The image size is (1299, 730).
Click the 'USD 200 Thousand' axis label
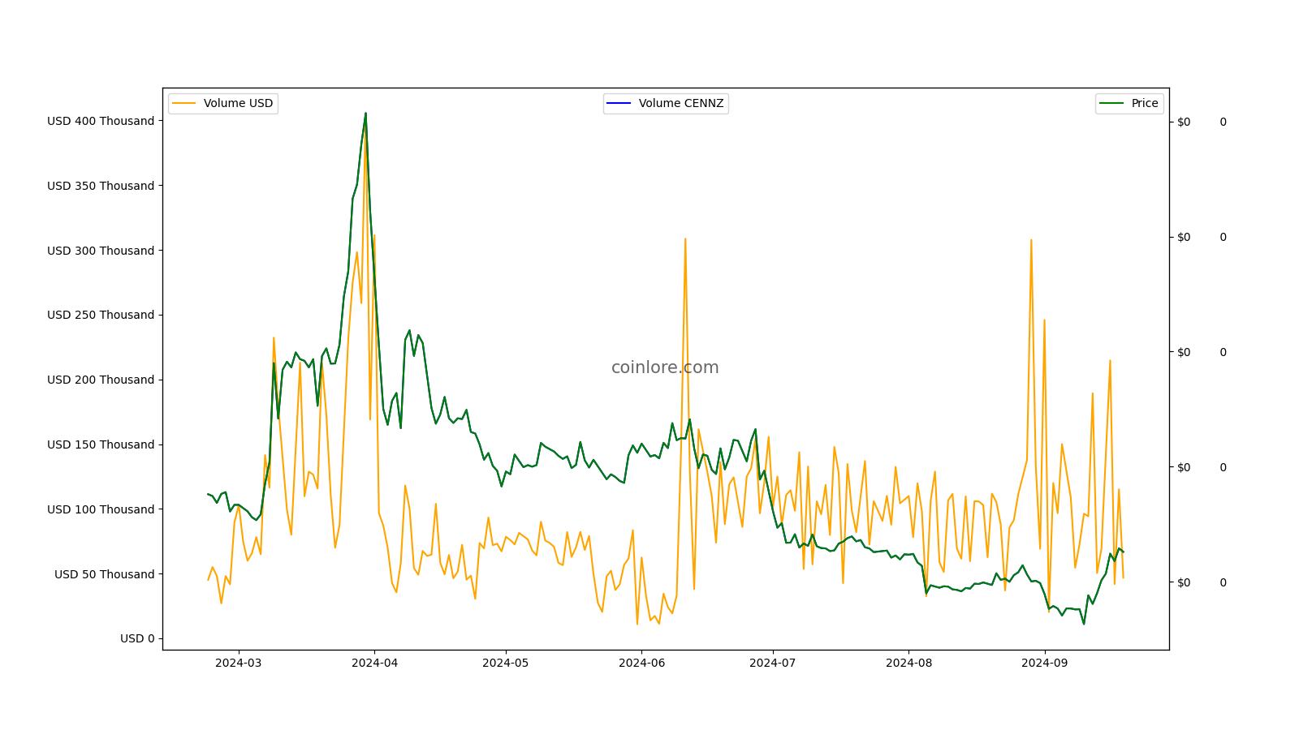(x=101, y=380)
